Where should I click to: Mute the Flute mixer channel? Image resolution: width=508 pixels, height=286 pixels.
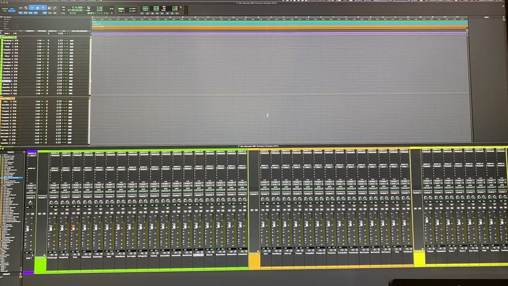[x=78, y=214]
